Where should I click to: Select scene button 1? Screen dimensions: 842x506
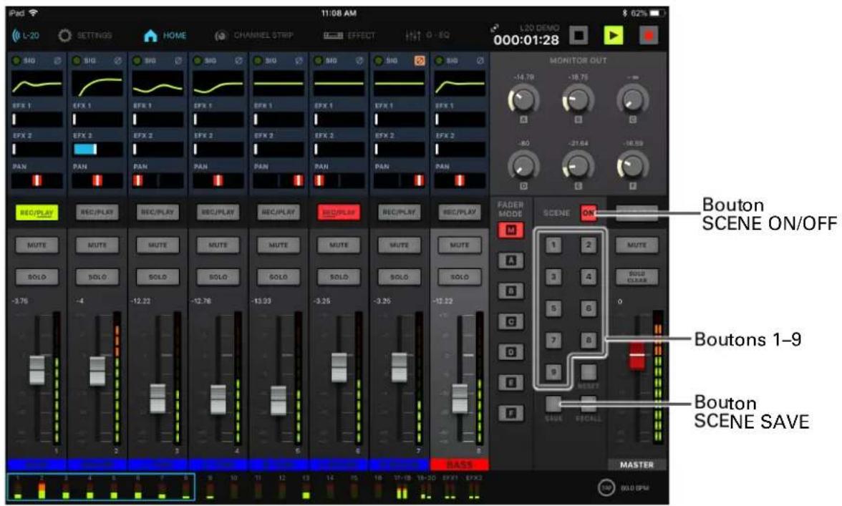[553, 245]
